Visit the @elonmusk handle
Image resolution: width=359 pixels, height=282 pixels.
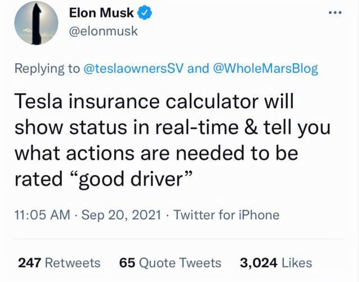[103, 31]
